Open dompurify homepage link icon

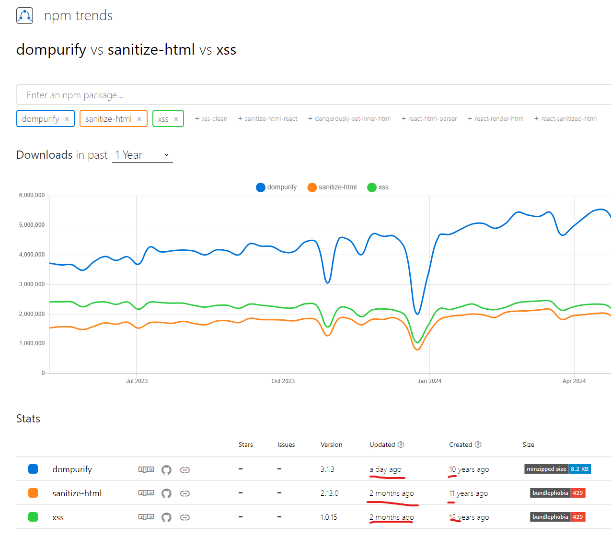[x=185, y=470]
